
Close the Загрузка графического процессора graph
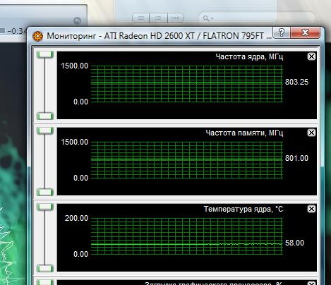tap(311, 283)
